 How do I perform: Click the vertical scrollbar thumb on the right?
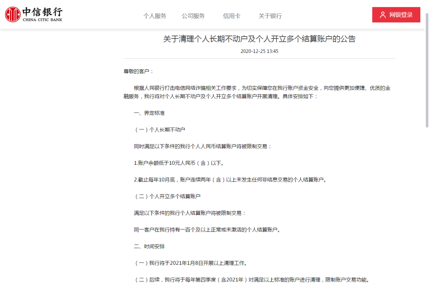(427, 71)
